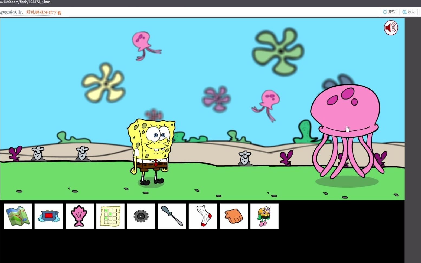Open the map inventory item
Viewport: 421px width, 263px height.
[18, 216]
